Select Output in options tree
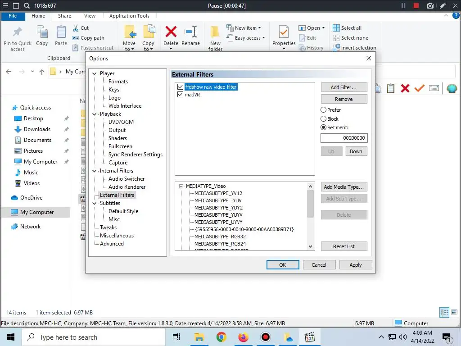This screenshot has width=461, height=346. point(117,130)
